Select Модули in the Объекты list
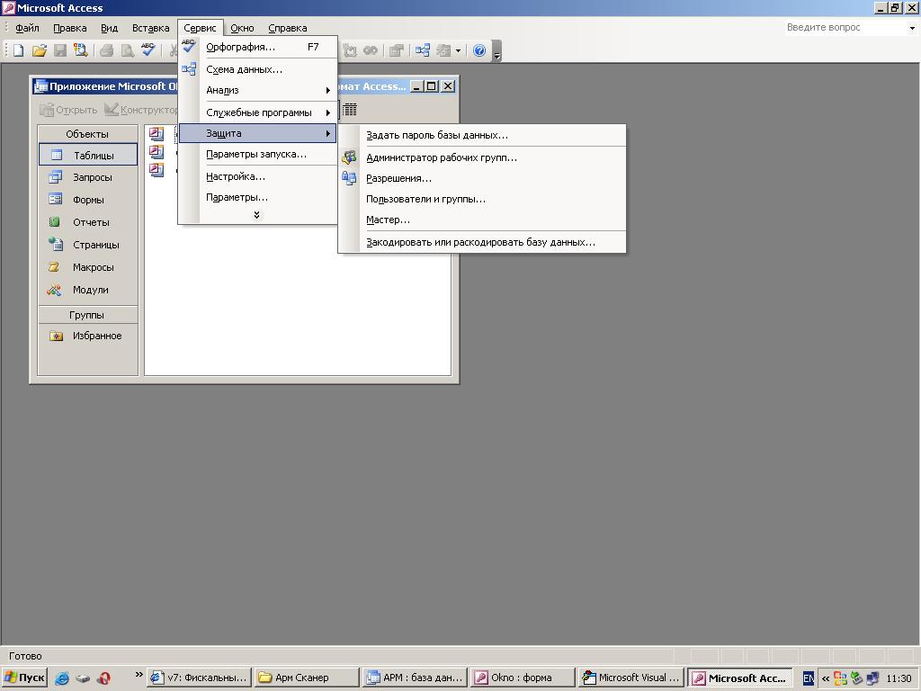Screen dimensions: 921x691 (x=88, y=290)
